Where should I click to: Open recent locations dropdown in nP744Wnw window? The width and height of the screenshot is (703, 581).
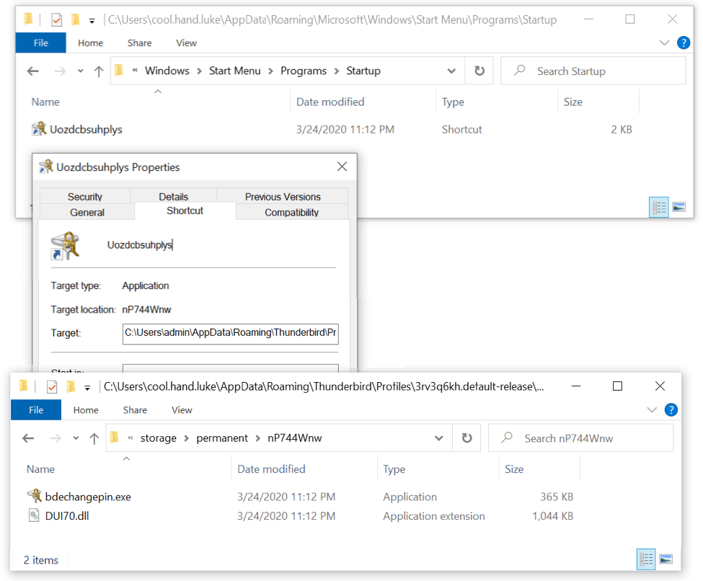click(74, 438)
